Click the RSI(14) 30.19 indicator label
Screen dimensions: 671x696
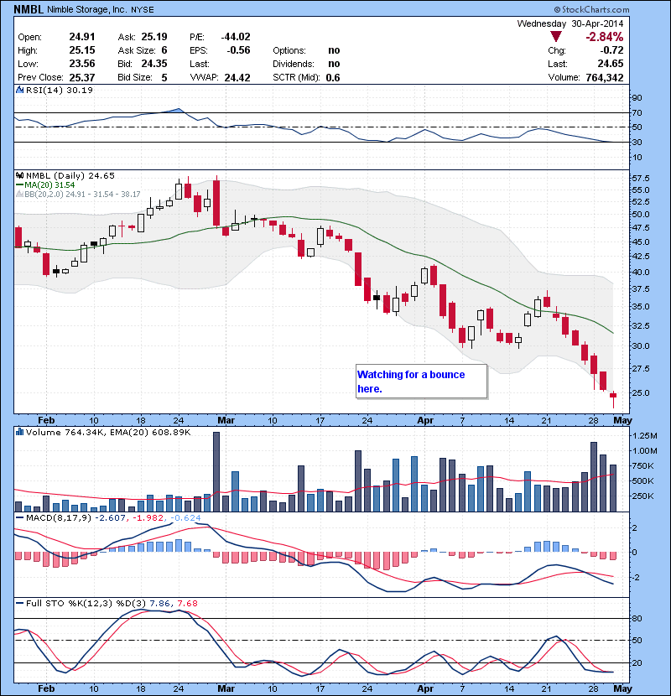pos(59,90)
